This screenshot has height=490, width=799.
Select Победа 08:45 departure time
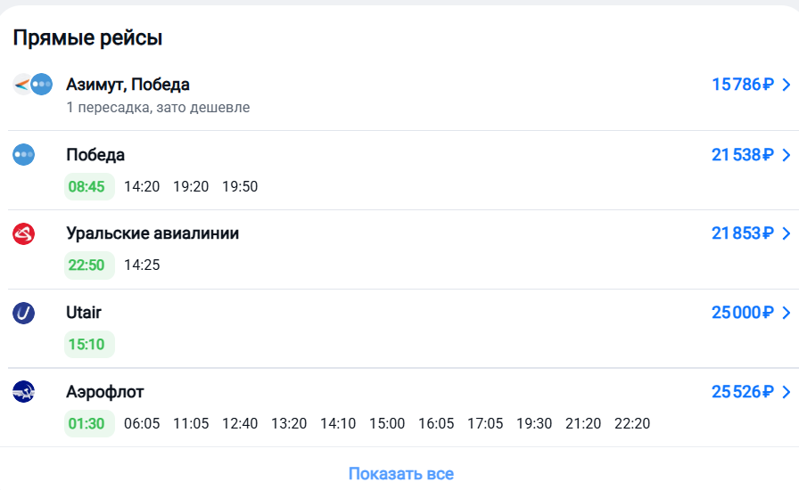point(86,186)
